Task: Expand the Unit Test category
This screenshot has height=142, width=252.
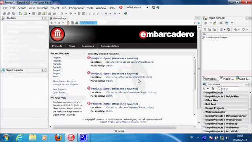Action: (204, 104)
